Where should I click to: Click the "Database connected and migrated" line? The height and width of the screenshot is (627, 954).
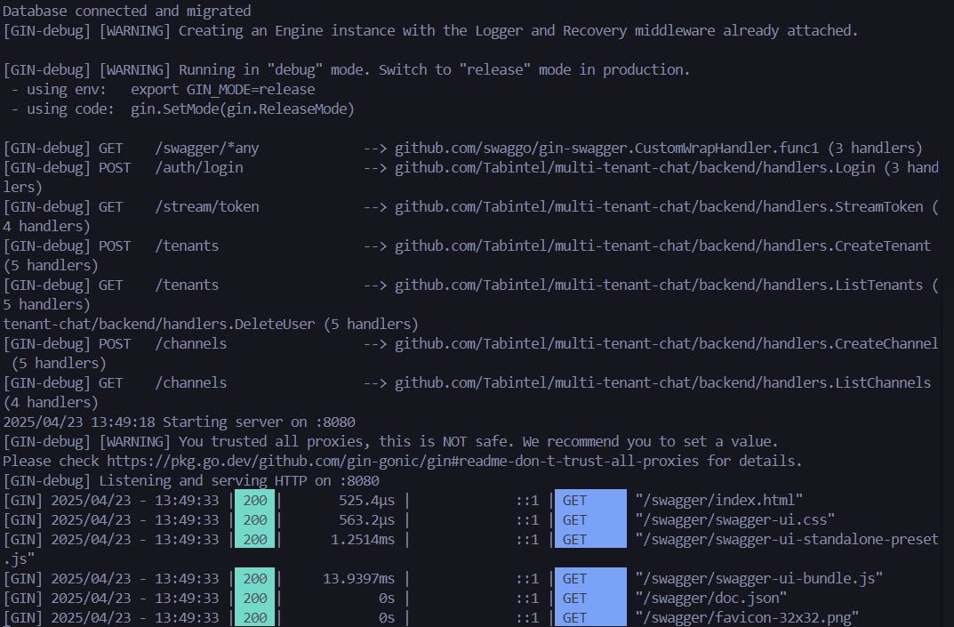(127, 11)
